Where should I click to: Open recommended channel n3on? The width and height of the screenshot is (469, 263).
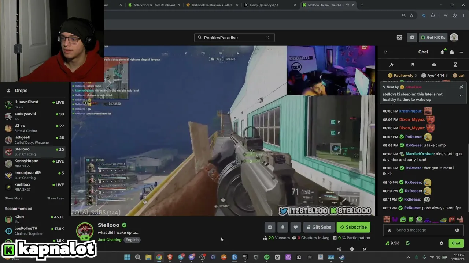tap(35, 219)
